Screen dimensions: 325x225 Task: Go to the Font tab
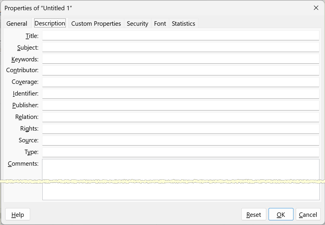coord(160,24)
